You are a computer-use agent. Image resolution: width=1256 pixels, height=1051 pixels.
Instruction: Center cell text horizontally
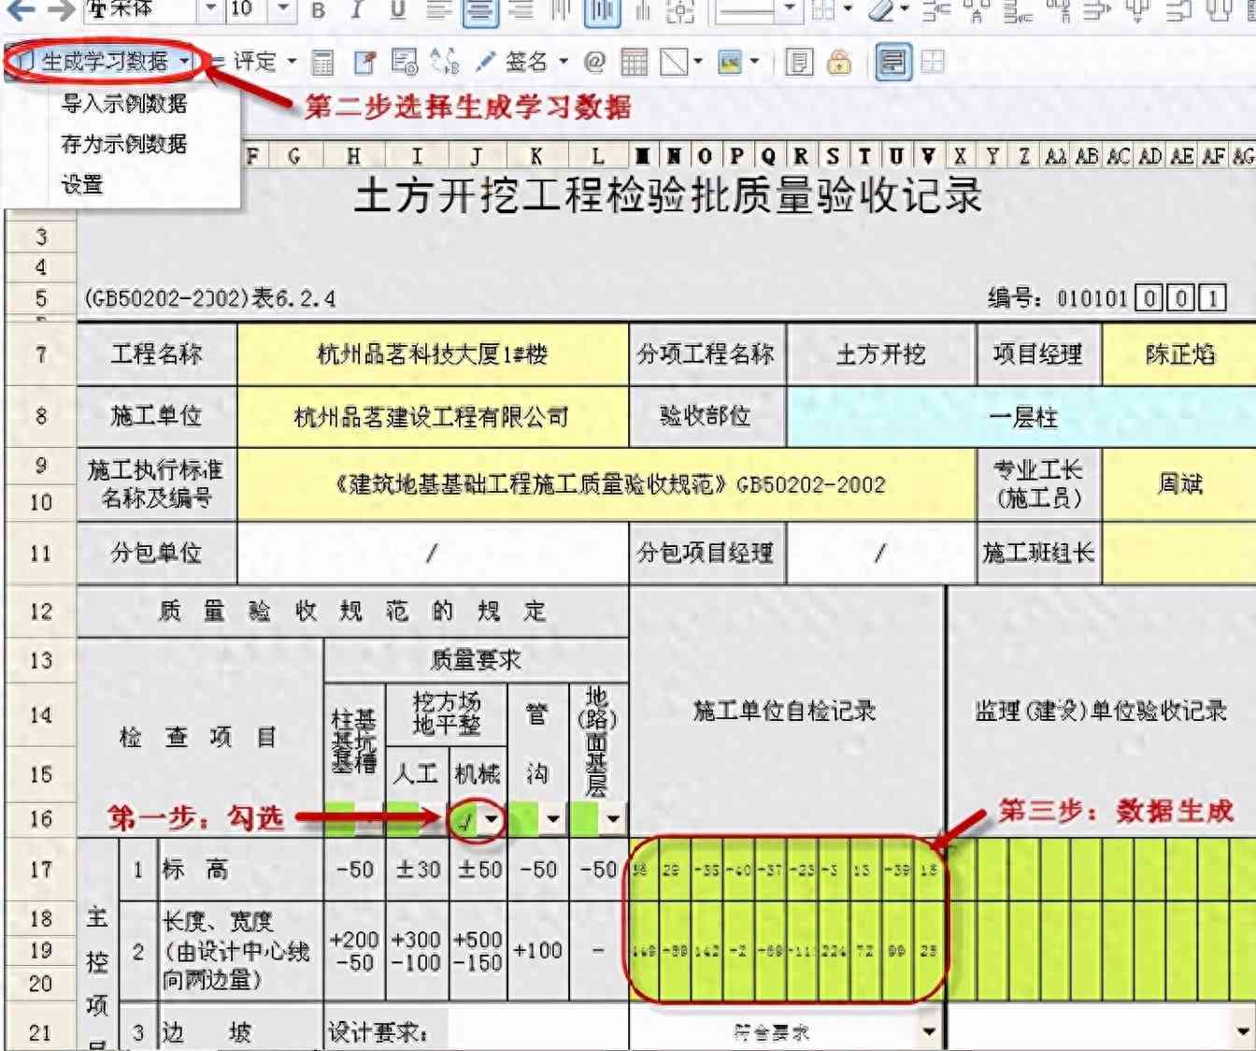[480, 10]
